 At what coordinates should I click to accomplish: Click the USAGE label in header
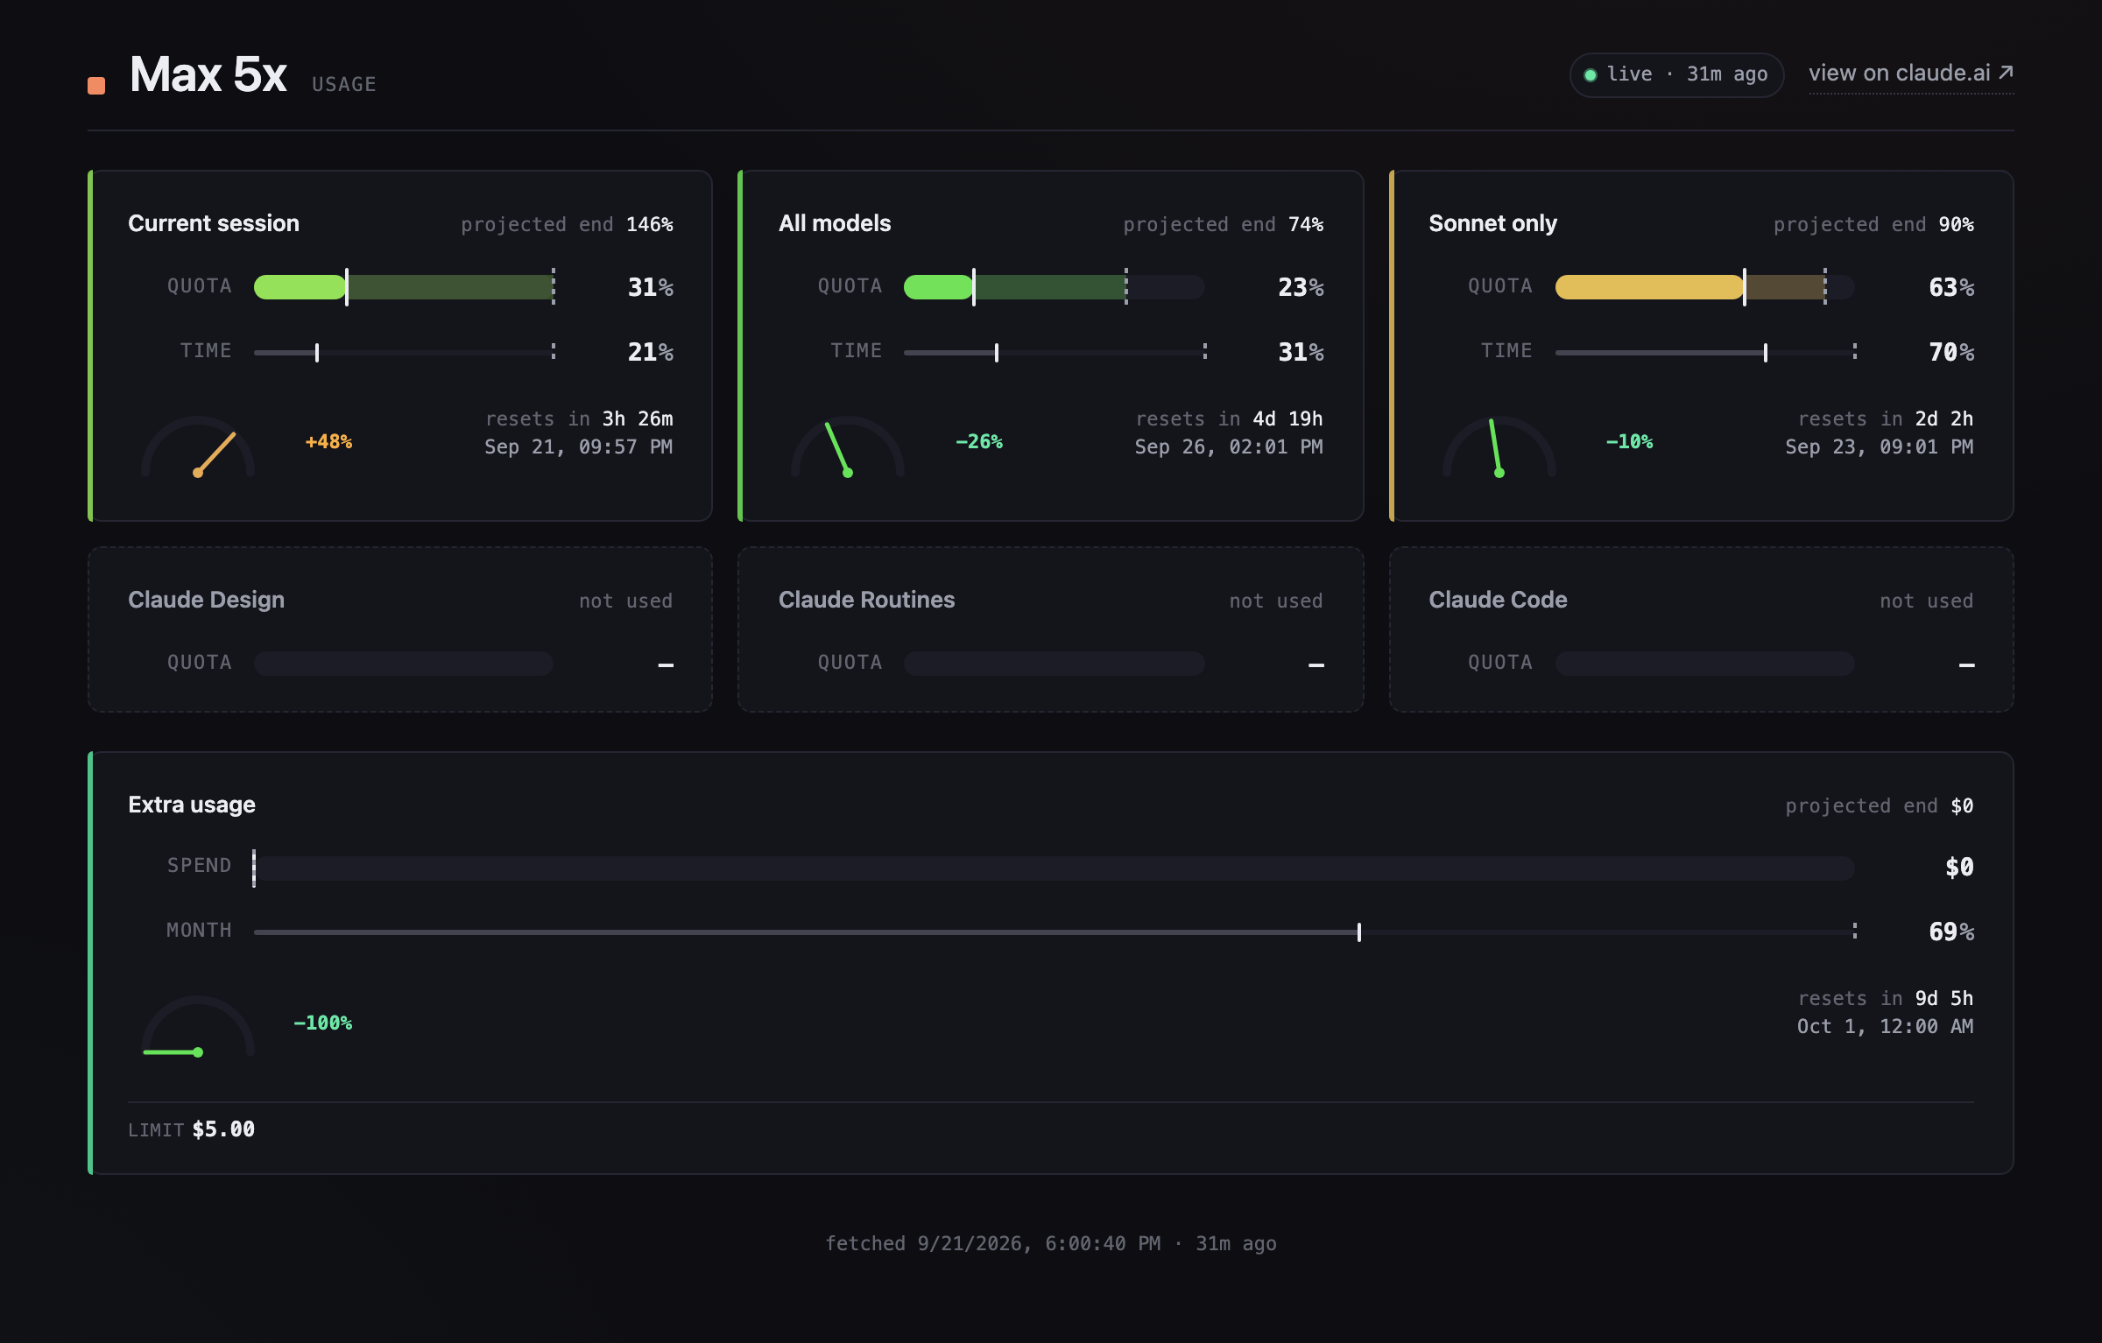[x=344, y=84]
